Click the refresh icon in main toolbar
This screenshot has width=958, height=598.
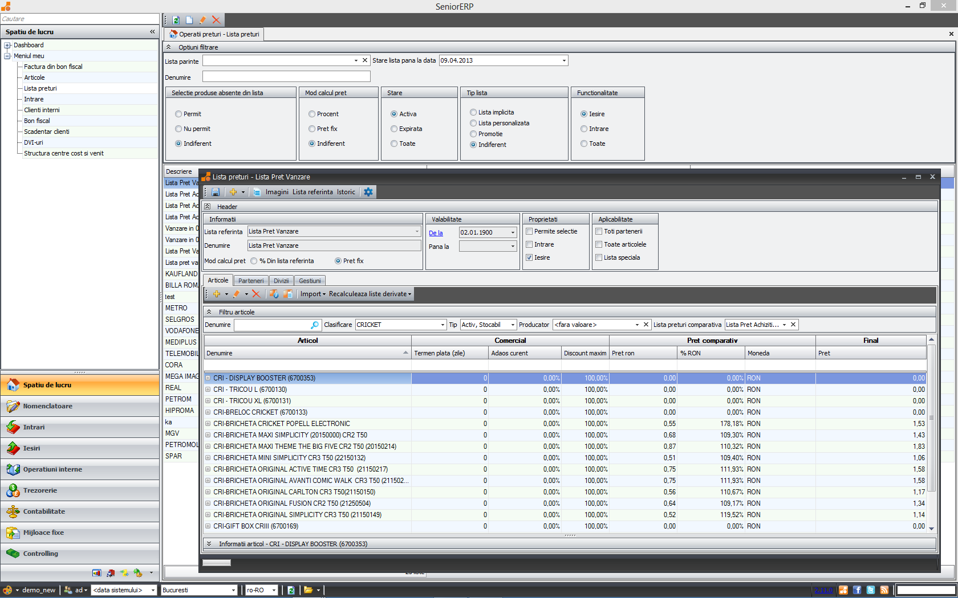(x=176, y=20)
